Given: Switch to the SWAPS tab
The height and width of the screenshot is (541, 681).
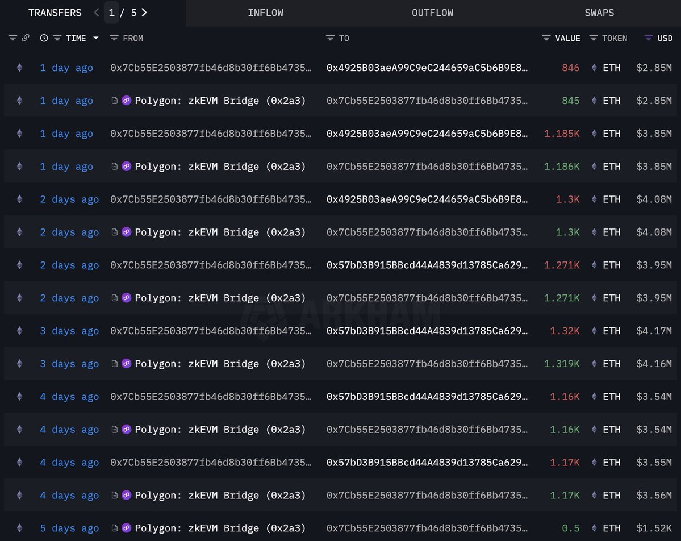Looking at the screenshot, I should click(x=599, y=13).
